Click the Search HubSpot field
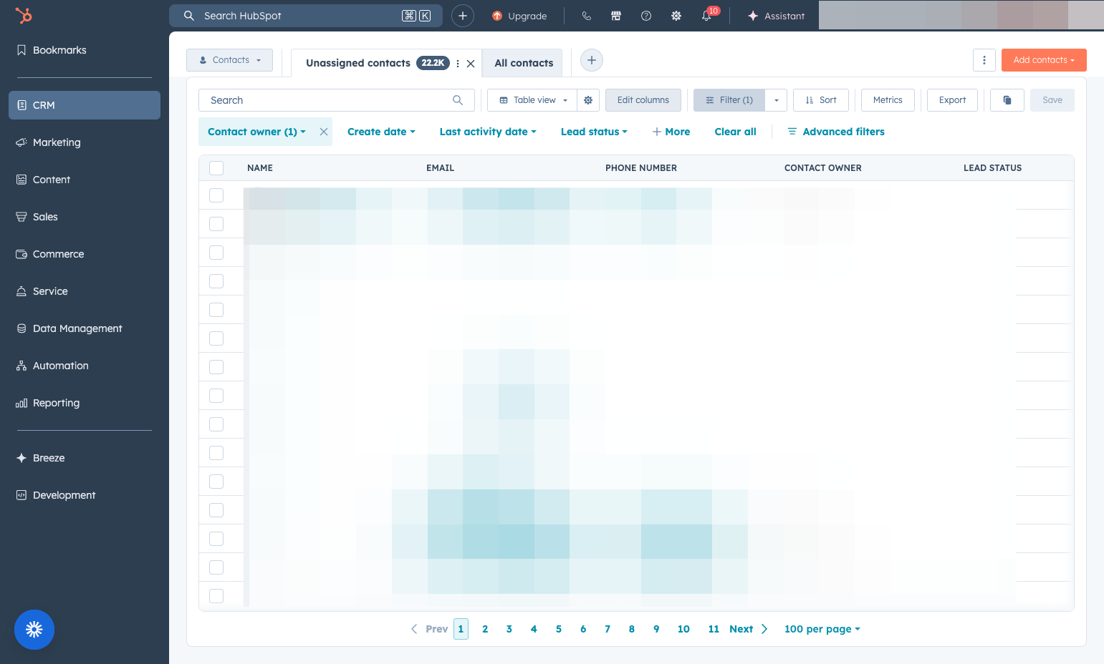This screenshot has height=664, width=1104. tap(306, 16)
